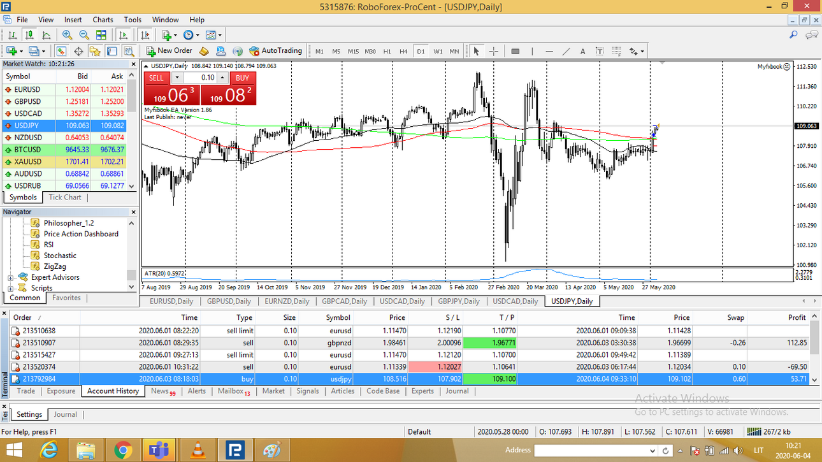Close the Market Watch panel
The image size is (822, 462).
[x=133, y=64]
